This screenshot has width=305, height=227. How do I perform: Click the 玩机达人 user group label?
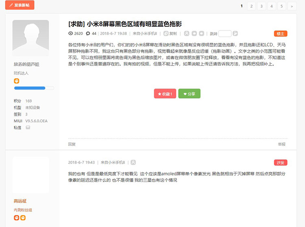pyautogui.click(x=21, y=73)
